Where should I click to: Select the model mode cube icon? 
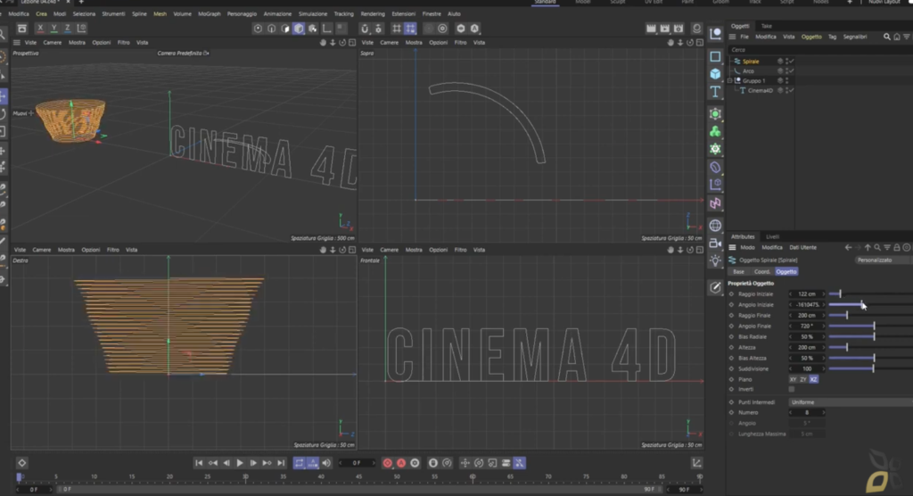299,28
